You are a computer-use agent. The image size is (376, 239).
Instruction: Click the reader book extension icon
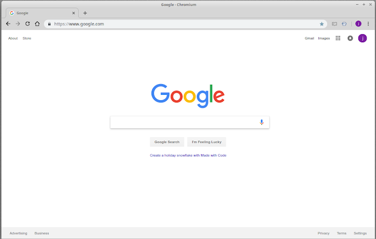pos(334,24)
